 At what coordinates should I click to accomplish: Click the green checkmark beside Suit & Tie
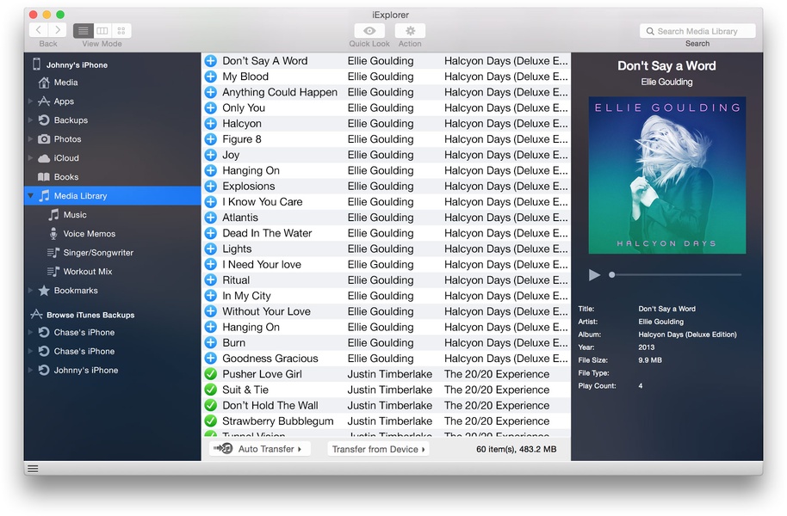pos(210,390)
